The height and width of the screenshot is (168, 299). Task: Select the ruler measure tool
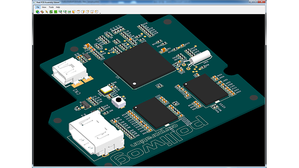pyautogui.click(x=42, y=12)
